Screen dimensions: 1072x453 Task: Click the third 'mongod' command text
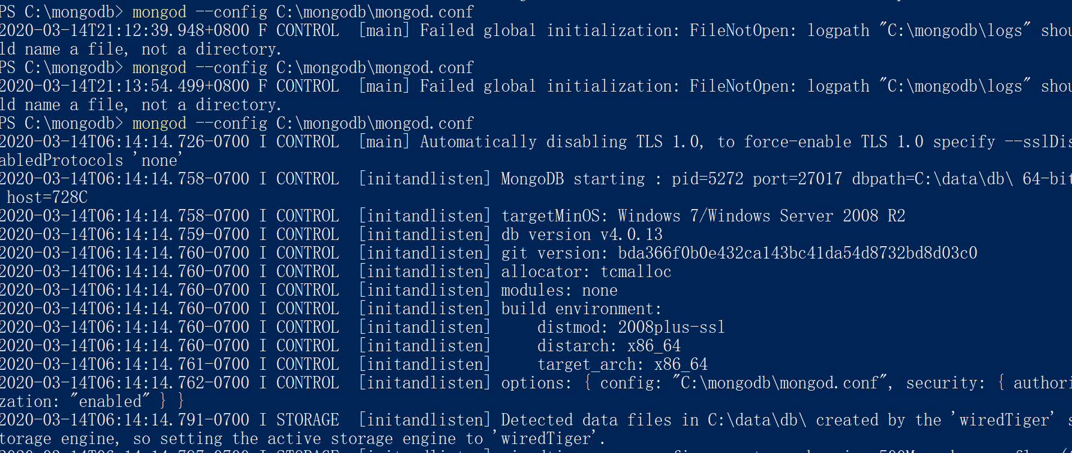[159, 124]
